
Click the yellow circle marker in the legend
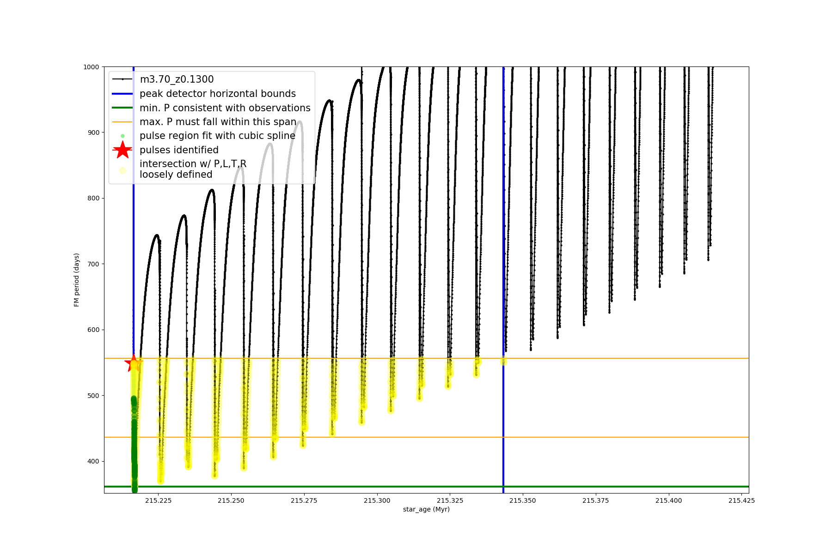point(122,170)
